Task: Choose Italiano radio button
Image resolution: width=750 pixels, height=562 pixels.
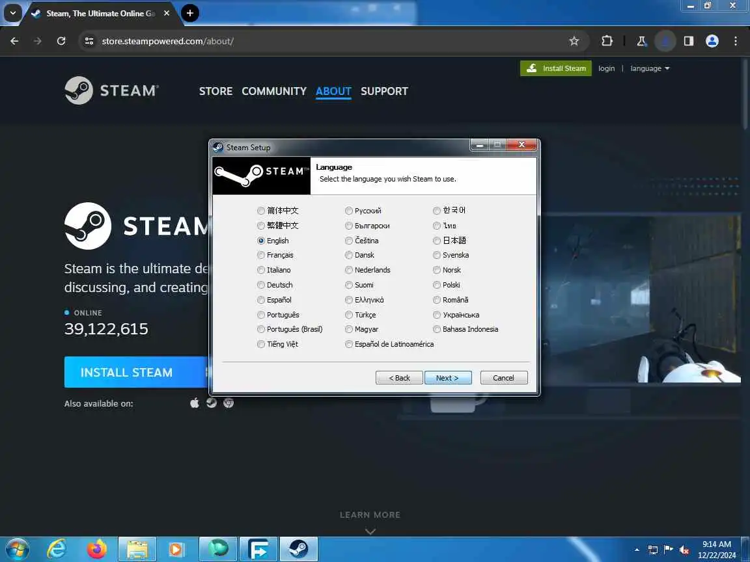Action: pos(260,270)
